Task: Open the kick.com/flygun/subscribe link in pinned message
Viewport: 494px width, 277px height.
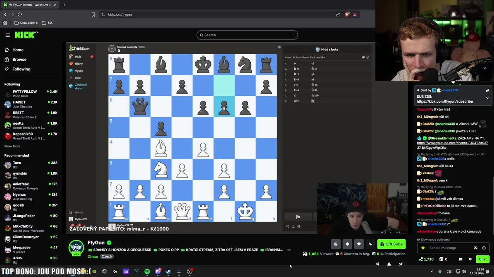Action: tap(445, 102)
